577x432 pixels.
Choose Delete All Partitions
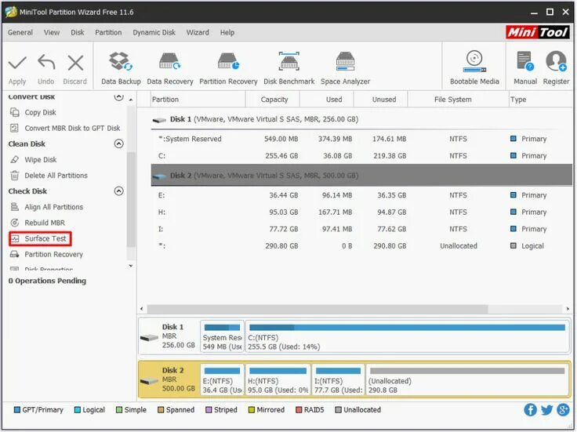coord(56,176)
